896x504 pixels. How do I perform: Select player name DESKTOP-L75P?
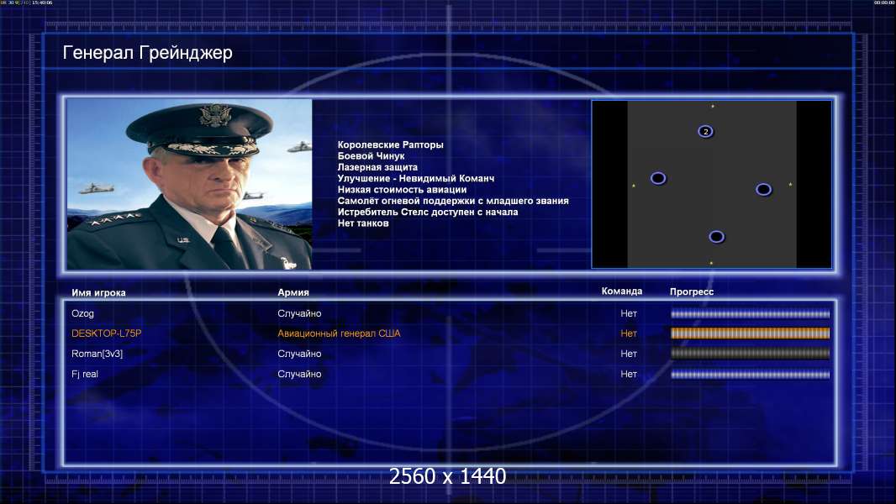106,333
